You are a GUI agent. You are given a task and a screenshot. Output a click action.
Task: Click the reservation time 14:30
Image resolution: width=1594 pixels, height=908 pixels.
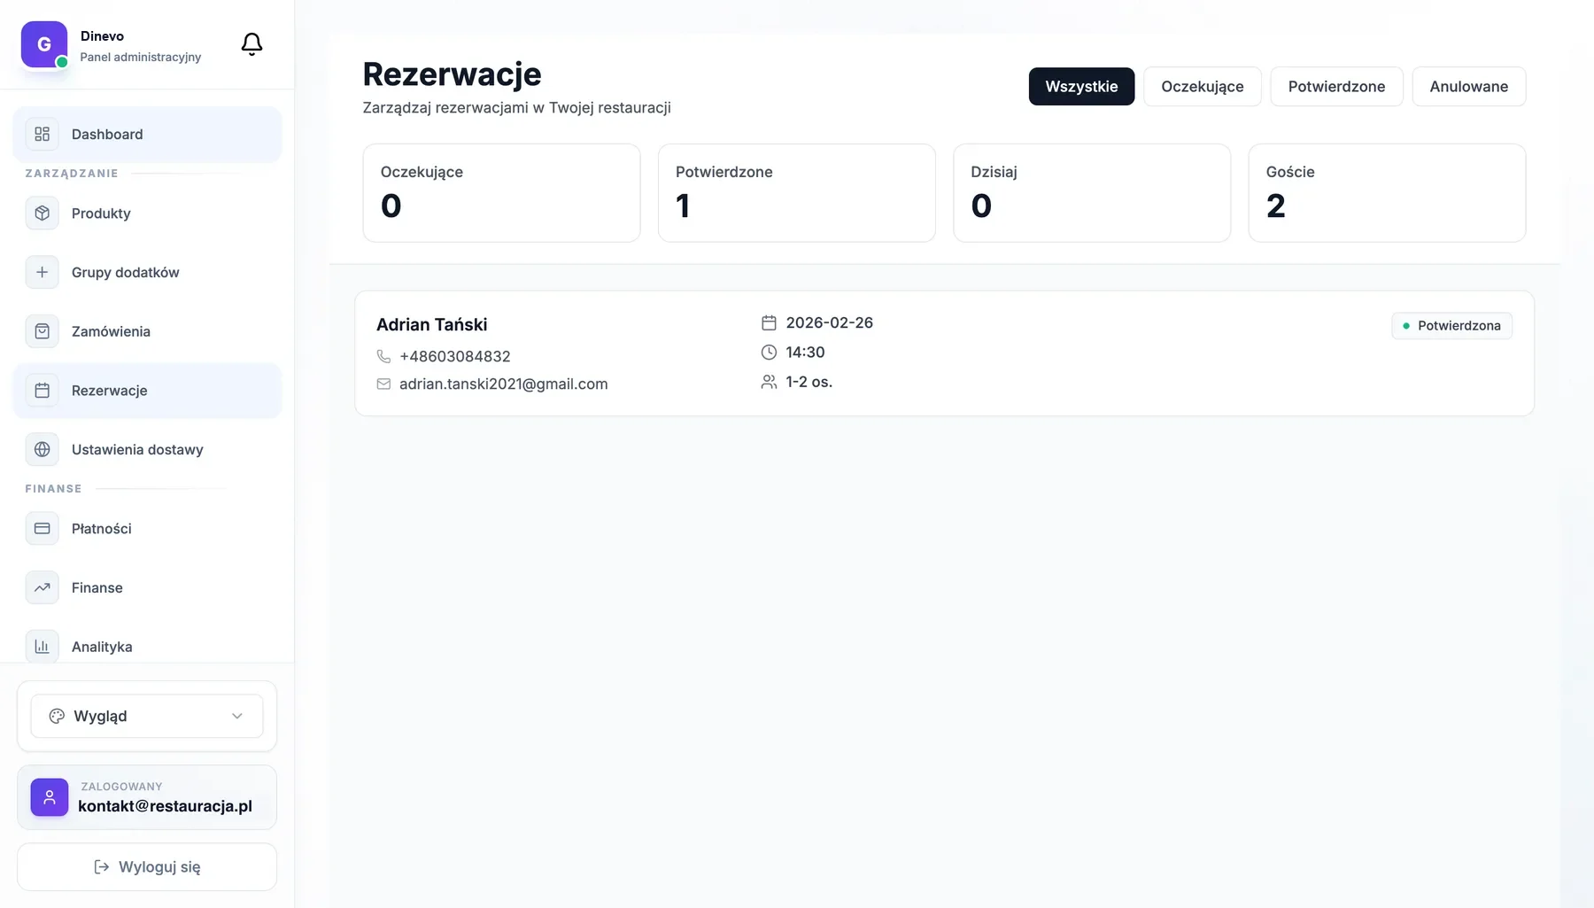[805, 352]
